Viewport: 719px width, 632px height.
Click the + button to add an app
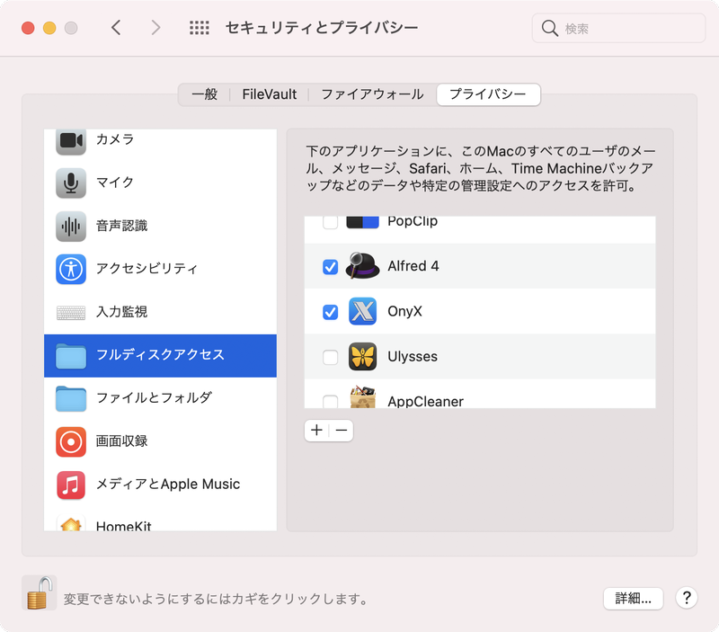tap(316, 431)
